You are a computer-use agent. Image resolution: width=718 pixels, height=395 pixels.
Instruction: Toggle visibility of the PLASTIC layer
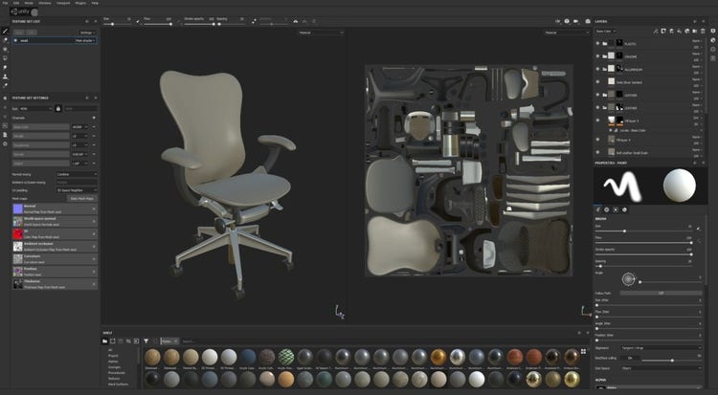[598, 43]
